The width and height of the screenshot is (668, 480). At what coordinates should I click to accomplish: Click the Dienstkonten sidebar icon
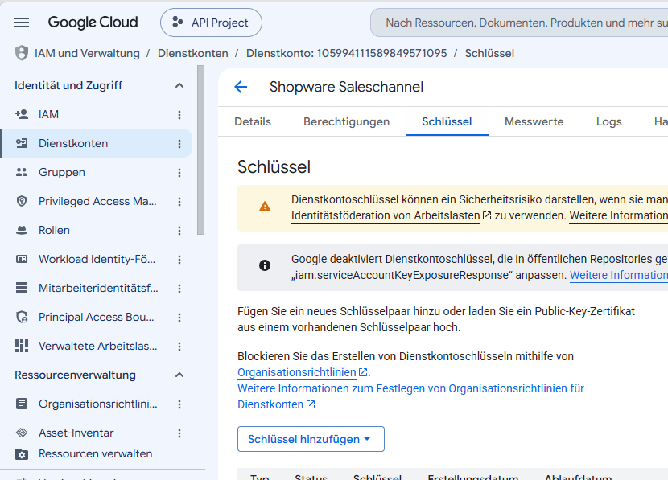tap(22, 143)
